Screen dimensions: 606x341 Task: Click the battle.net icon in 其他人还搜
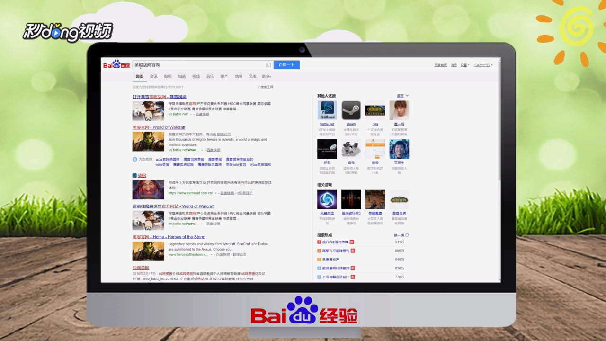tap(327, 110)
